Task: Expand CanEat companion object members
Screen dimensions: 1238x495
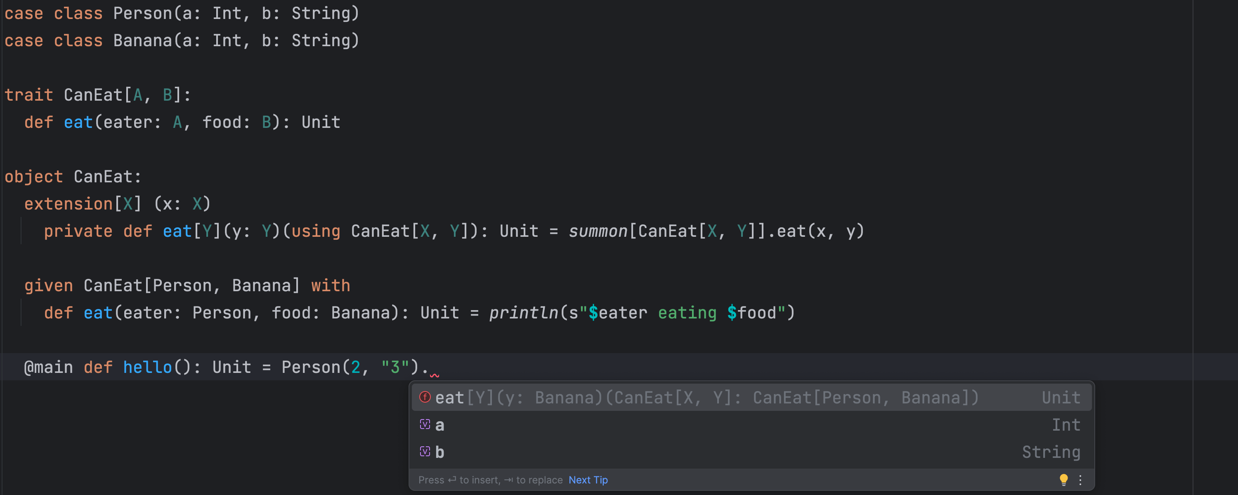Action: tap(4, 176)
